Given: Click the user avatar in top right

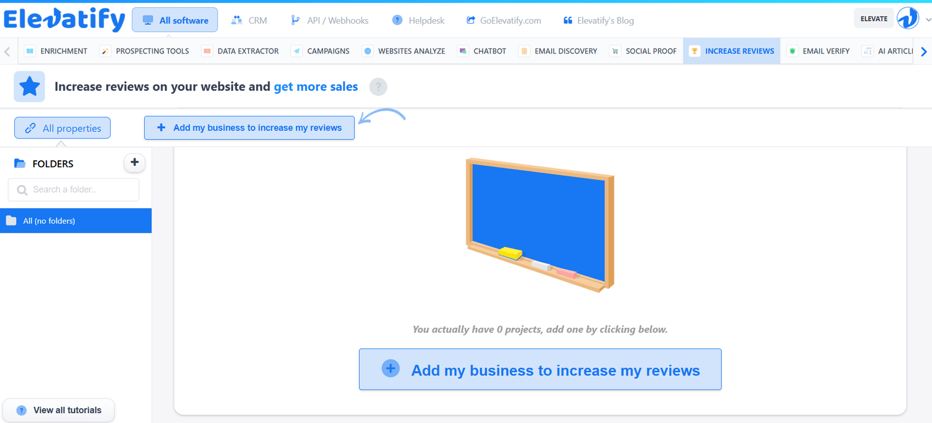Looking at the screenshot, I should tap(908, 19).
